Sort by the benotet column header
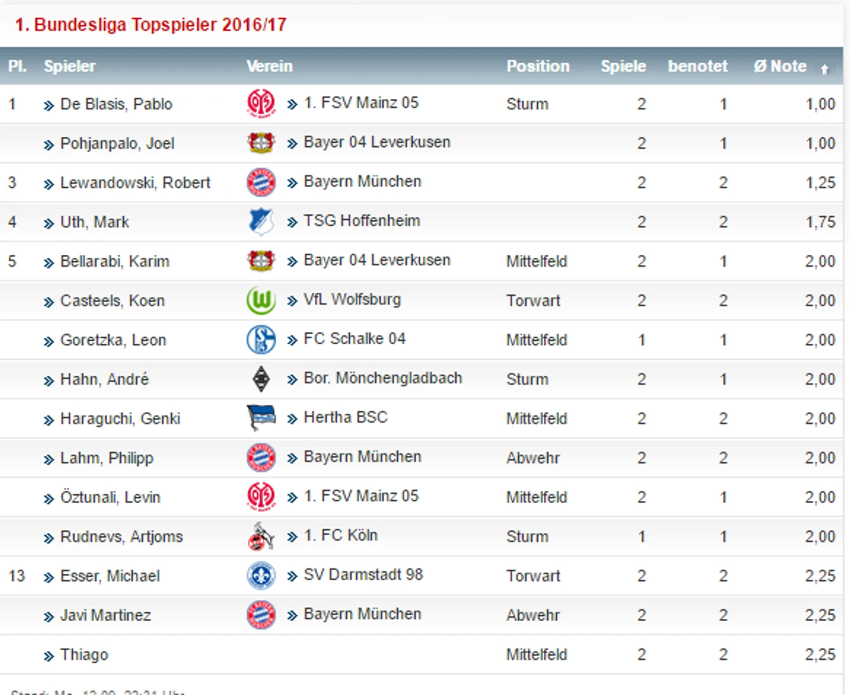Viewport: 850px width, 695px height. pyautogui.click(x=697, y=66)
